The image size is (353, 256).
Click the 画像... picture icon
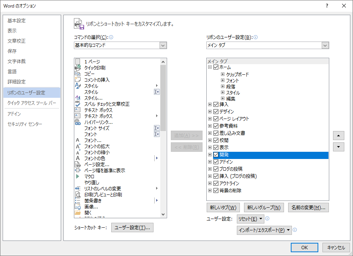click(x=78, y=207)
